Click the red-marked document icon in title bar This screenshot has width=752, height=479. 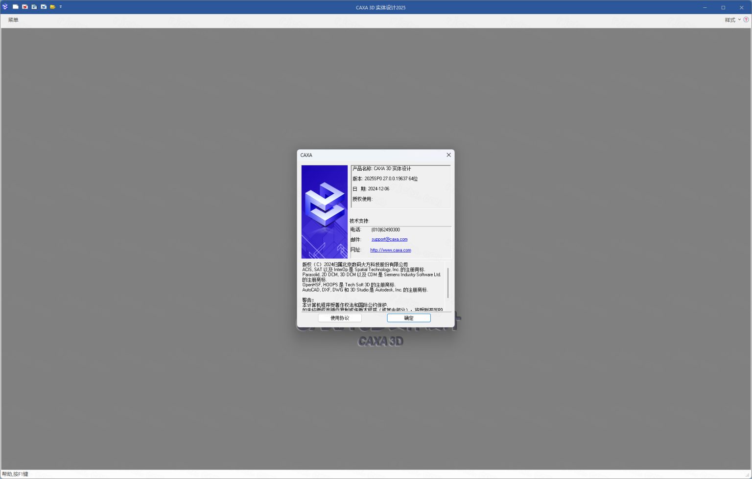coord(25,7)
